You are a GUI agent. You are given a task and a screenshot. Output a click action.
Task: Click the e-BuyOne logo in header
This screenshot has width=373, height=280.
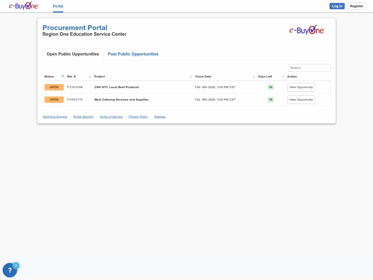point(24,6)
